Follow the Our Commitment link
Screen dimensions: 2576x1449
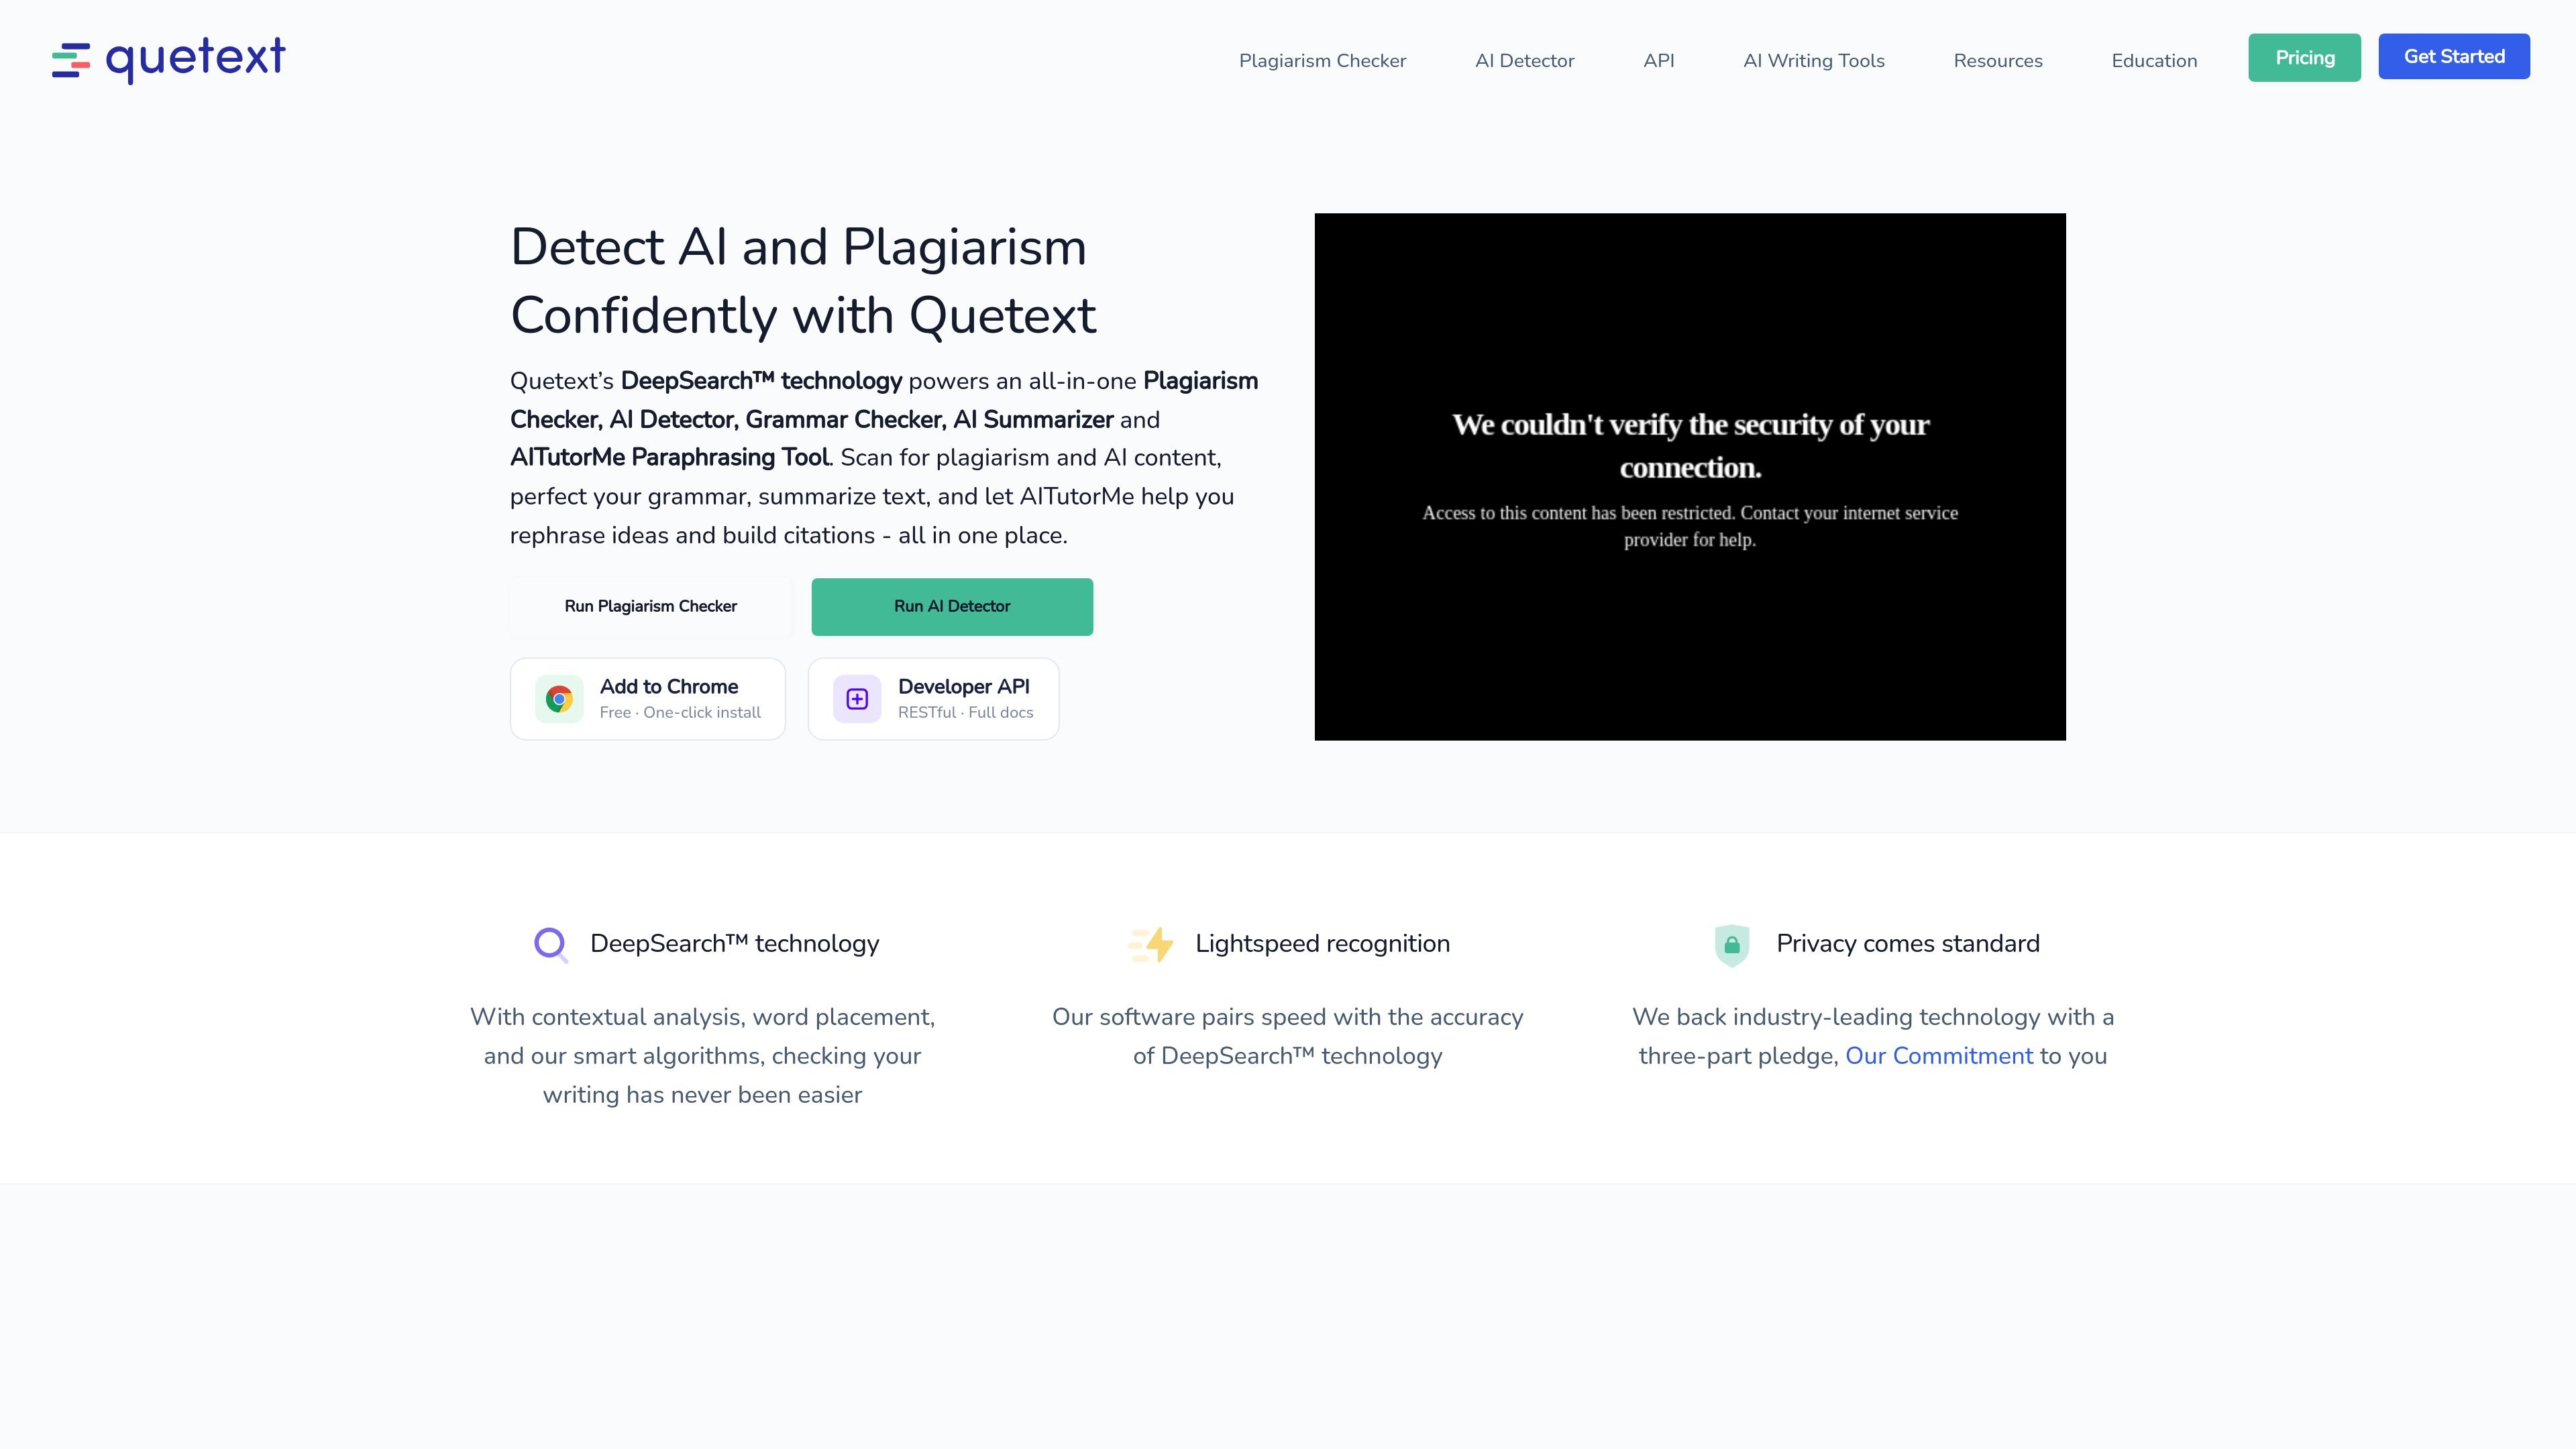pos(1938,1056)
